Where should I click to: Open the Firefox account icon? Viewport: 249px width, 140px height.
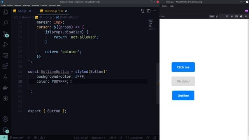(x=241, y=16)
